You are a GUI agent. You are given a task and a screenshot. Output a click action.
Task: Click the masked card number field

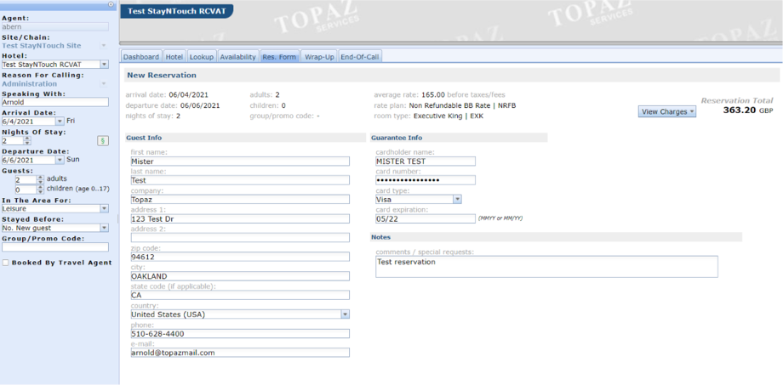pos(426,180)
